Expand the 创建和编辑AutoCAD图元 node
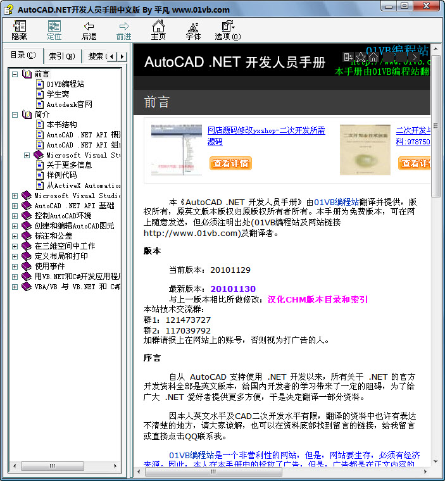The width and height of the screenshot is (445, 481). tap(15, 226)
